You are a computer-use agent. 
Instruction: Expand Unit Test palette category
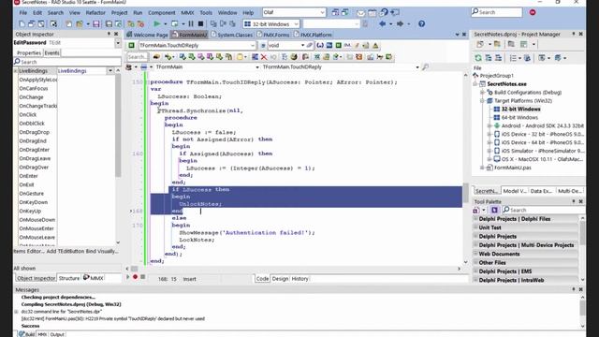tap(475, 227)
